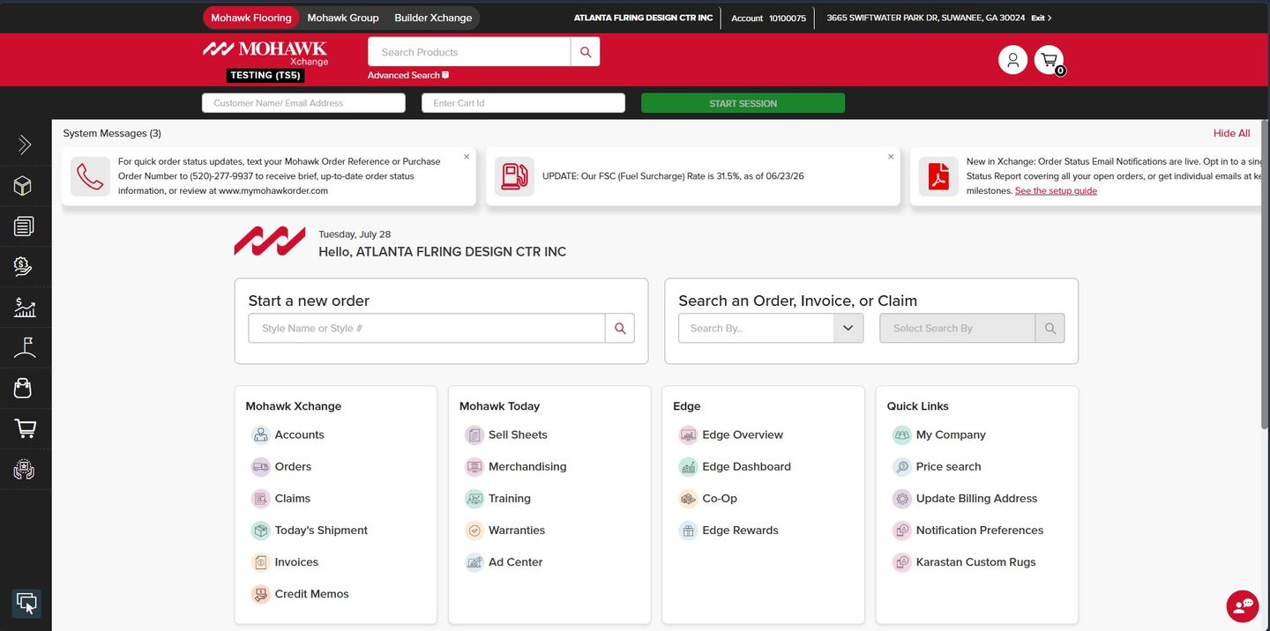Open Advanced Search link

(407, 75)
